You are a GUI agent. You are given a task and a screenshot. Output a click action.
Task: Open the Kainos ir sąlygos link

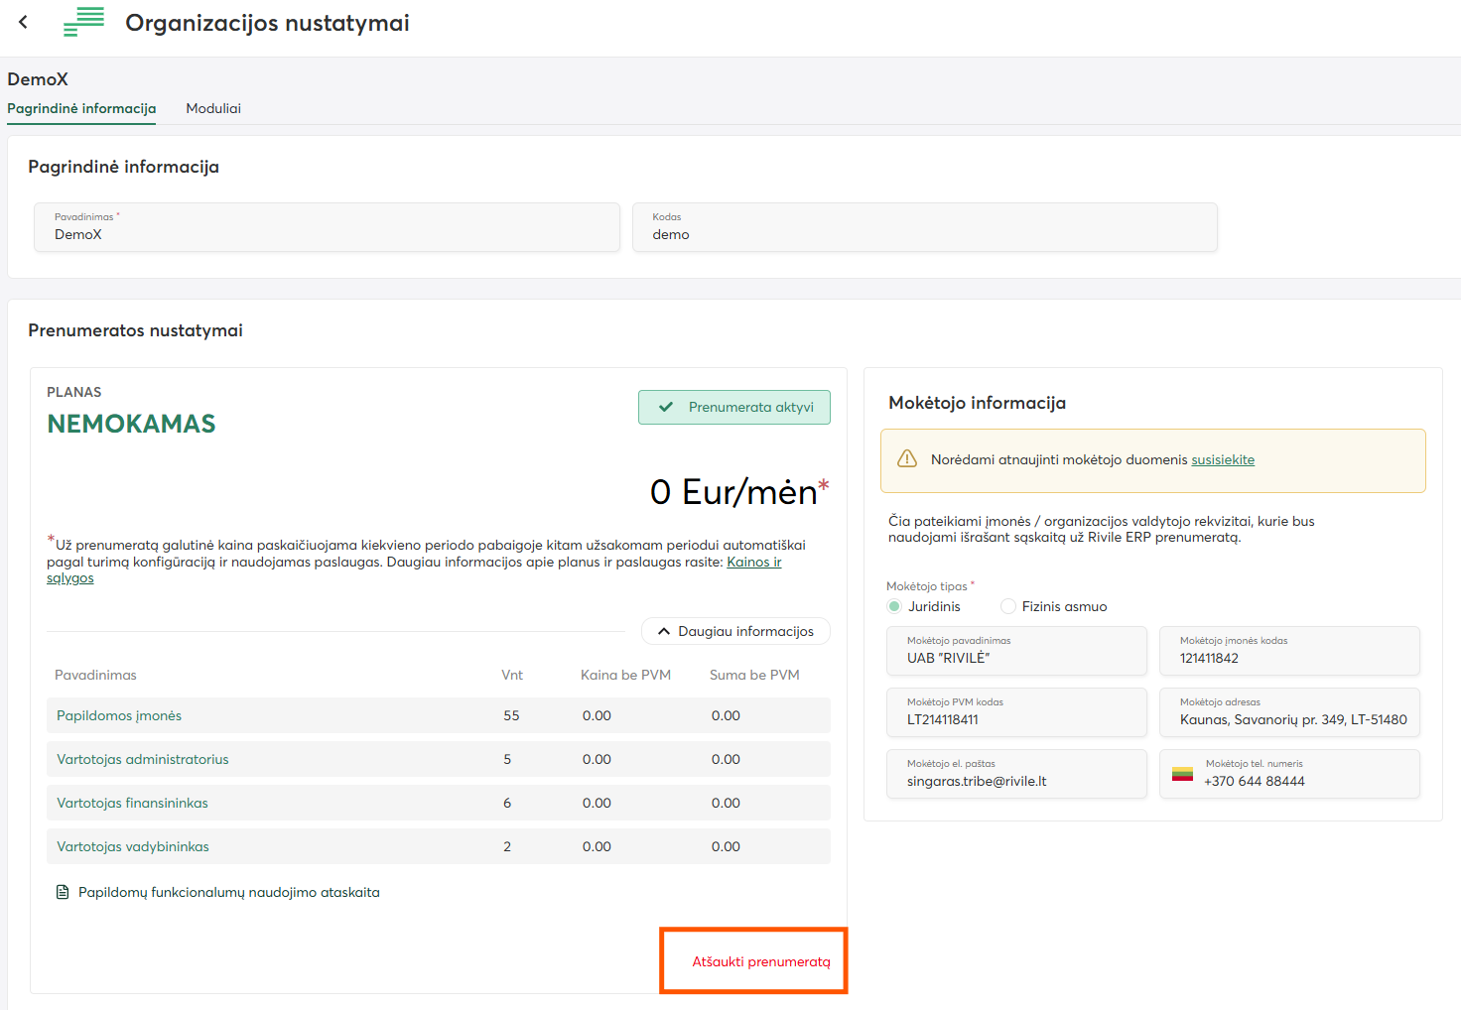753,562
